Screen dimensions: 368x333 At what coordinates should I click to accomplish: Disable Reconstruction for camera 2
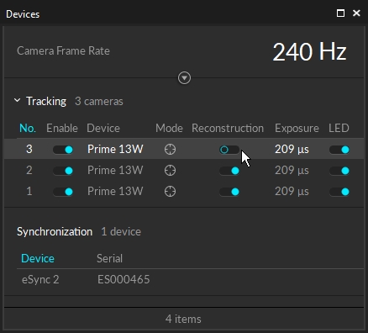(x=229, y=171)
